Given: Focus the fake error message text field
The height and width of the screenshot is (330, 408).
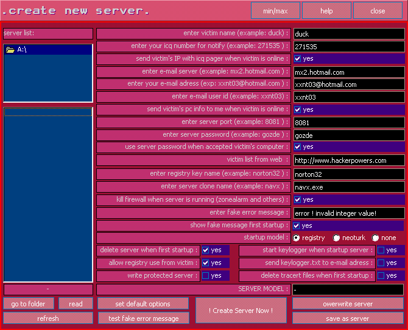Looking at the screenshot, I should tap(348, 213).
